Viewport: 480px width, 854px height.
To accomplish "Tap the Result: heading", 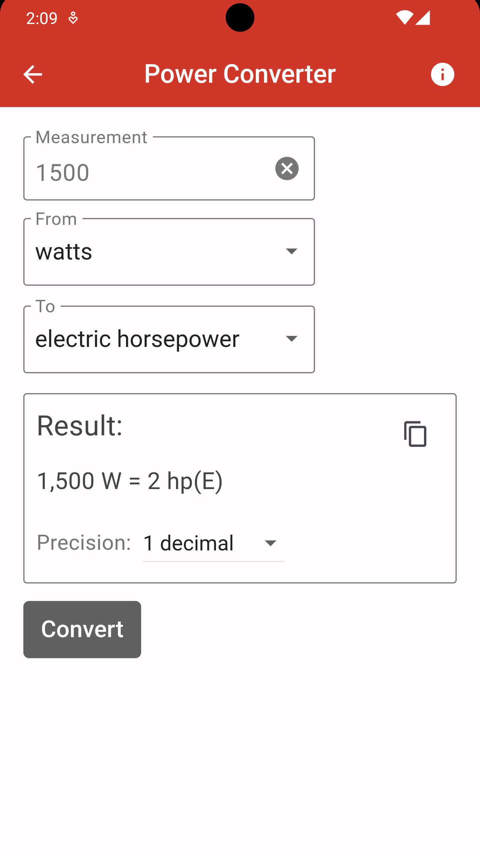I will tap(80, 426).
